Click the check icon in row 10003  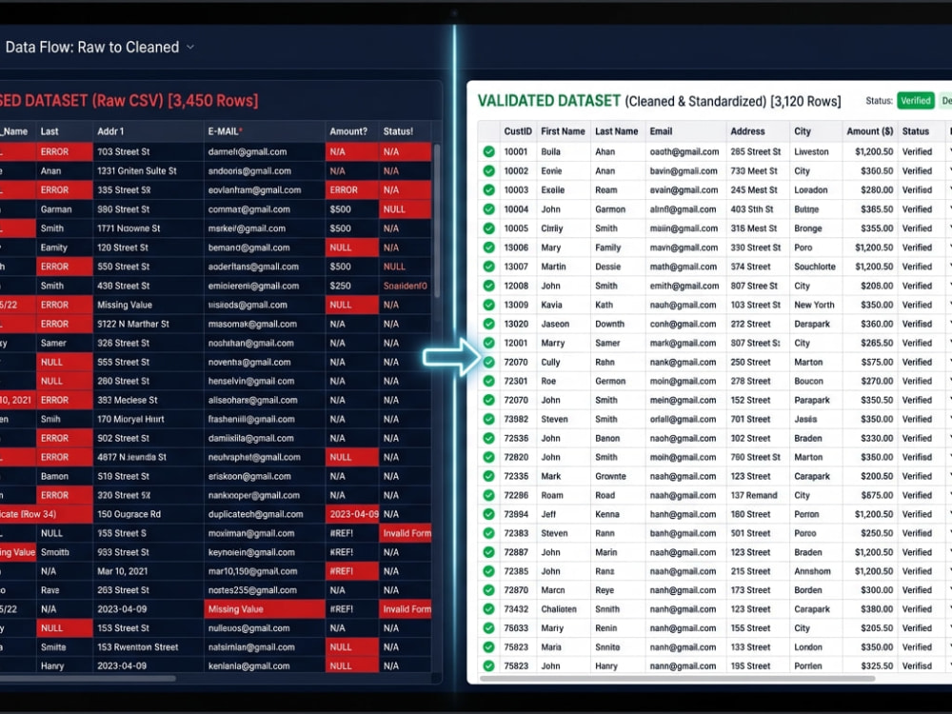[x=488, y=190]
